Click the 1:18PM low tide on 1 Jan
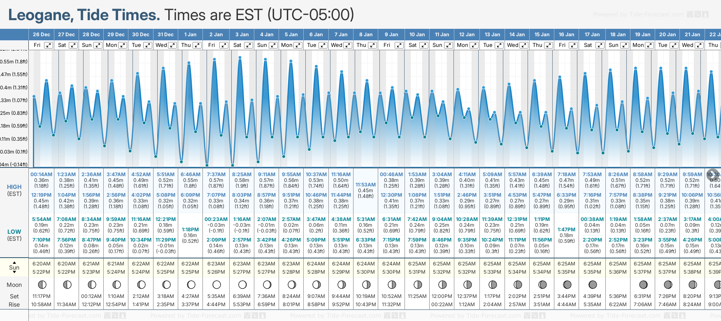721x321 pixels. (x=190, y=230)
